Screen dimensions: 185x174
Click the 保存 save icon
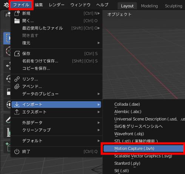(17, 54)
